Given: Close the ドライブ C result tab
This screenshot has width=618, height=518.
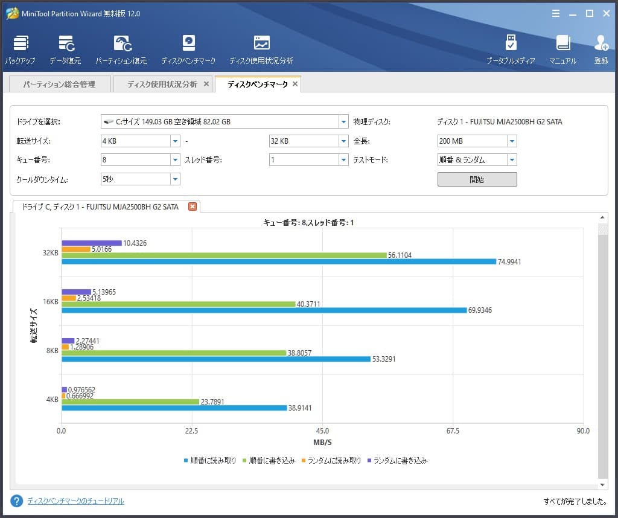Looking at the screenshot, I should 193,206.
